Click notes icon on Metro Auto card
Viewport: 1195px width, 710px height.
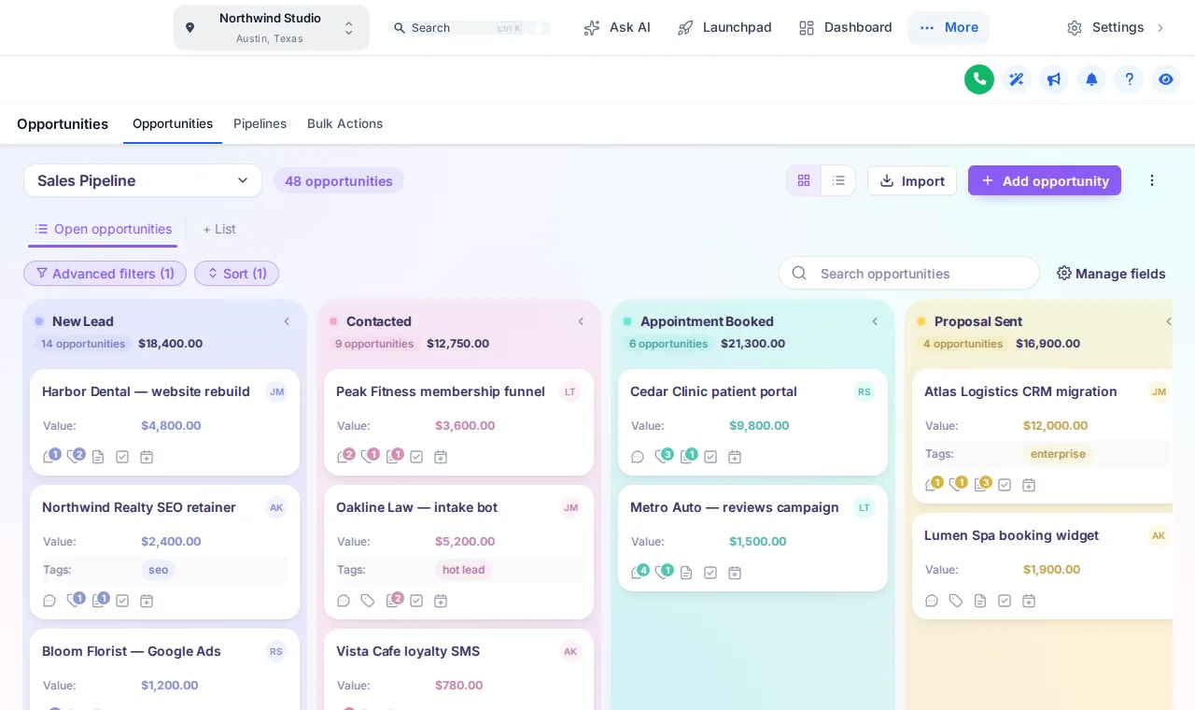686,573
